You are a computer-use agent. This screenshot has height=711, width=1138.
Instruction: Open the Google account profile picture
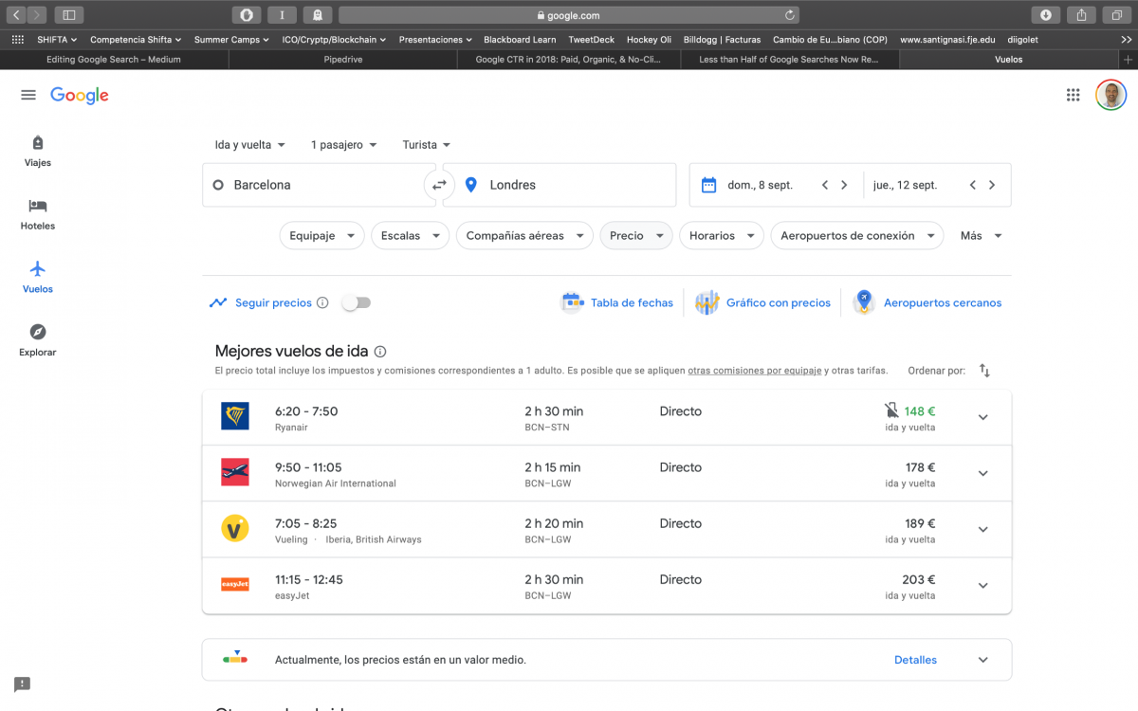coord(1110,95)
